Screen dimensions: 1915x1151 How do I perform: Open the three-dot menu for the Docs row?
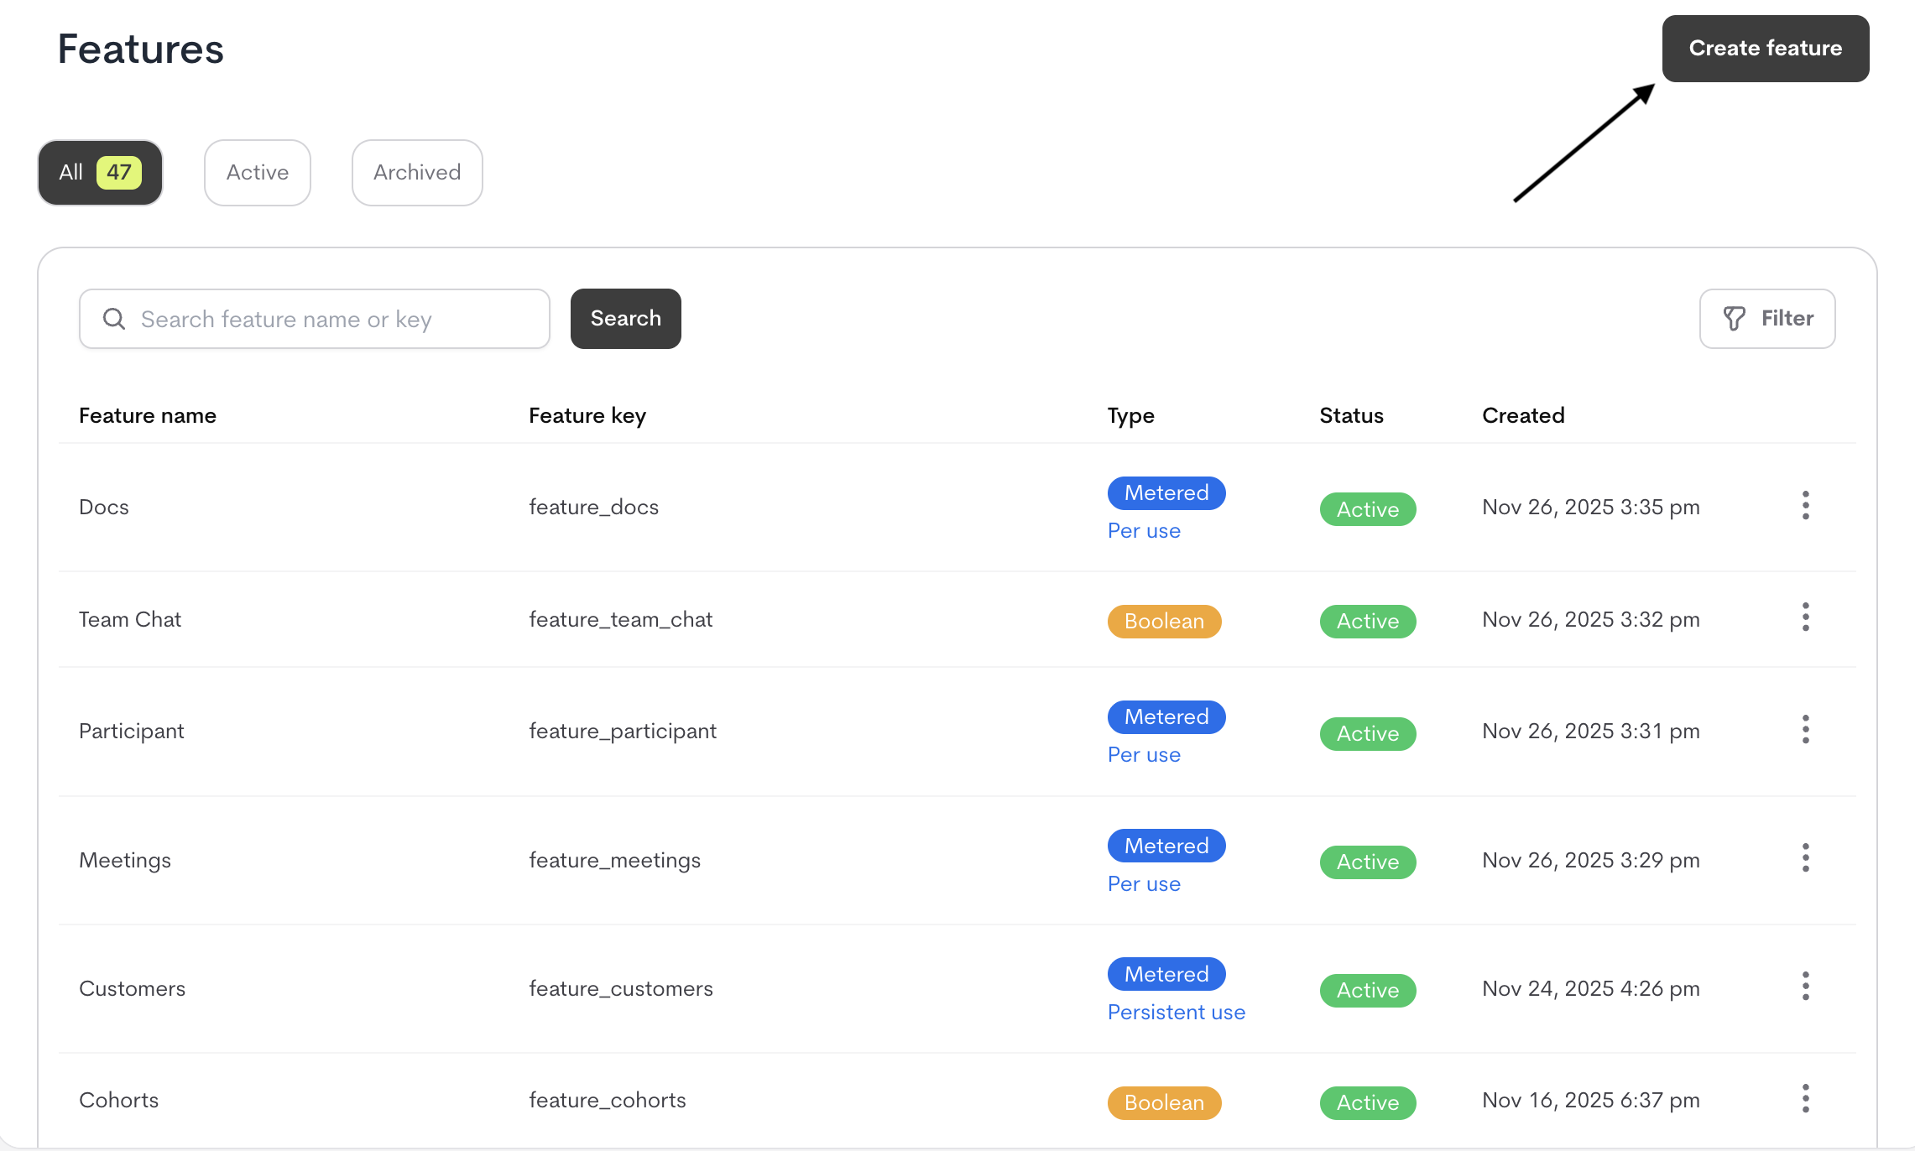coord(1805,505)
